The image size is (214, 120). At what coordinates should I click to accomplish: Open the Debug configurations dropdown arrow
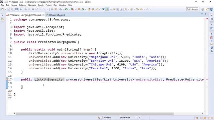[63, 9]
